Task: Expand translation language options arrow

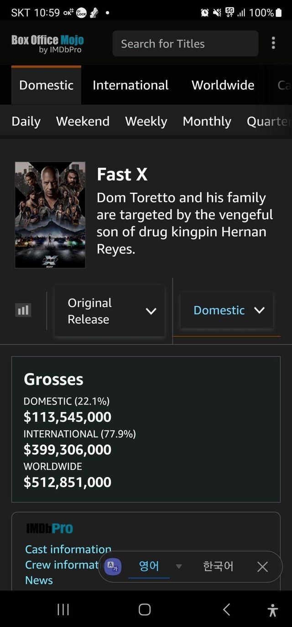Action: (179, 567)
